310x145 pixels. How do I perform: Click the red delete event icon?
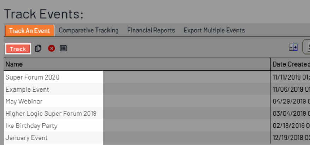click(x=52, y=49)
